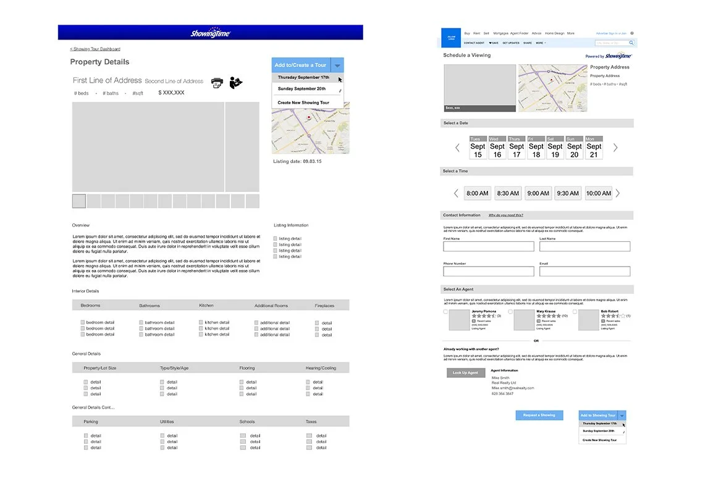Open the Home Design nav item
The image size is (724, 479).
[x=555, y=33]
